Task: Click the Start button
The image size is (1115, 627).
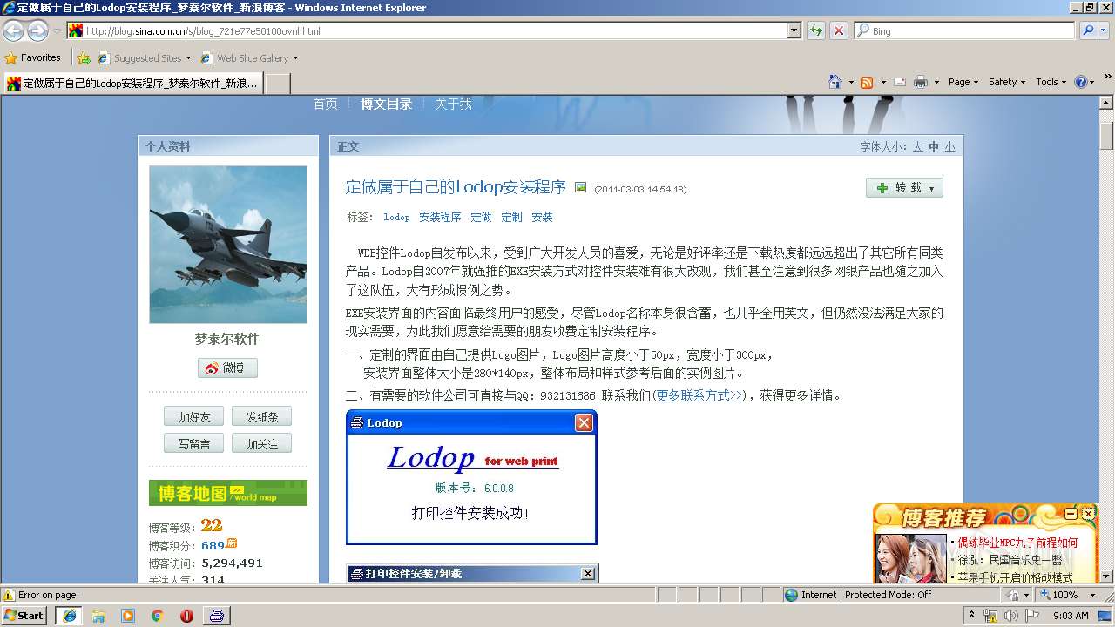Action: click(x=25, y=616)
